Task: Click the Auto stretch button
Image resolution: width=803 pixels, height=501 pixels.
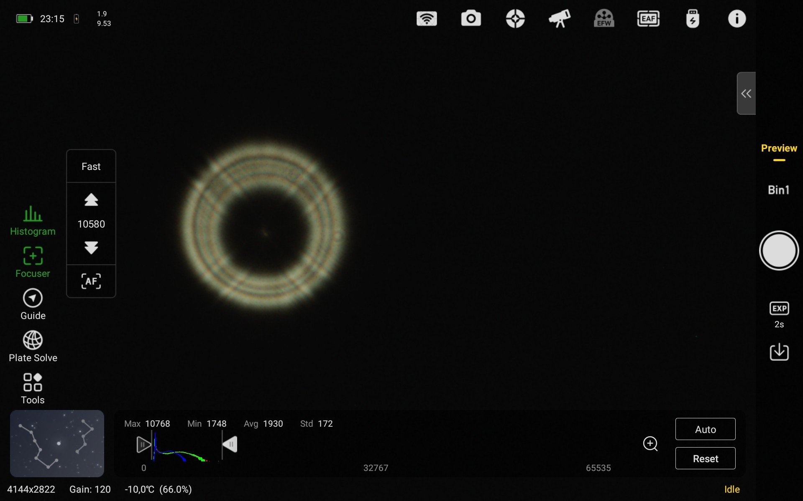Action: tap(705, 429)
